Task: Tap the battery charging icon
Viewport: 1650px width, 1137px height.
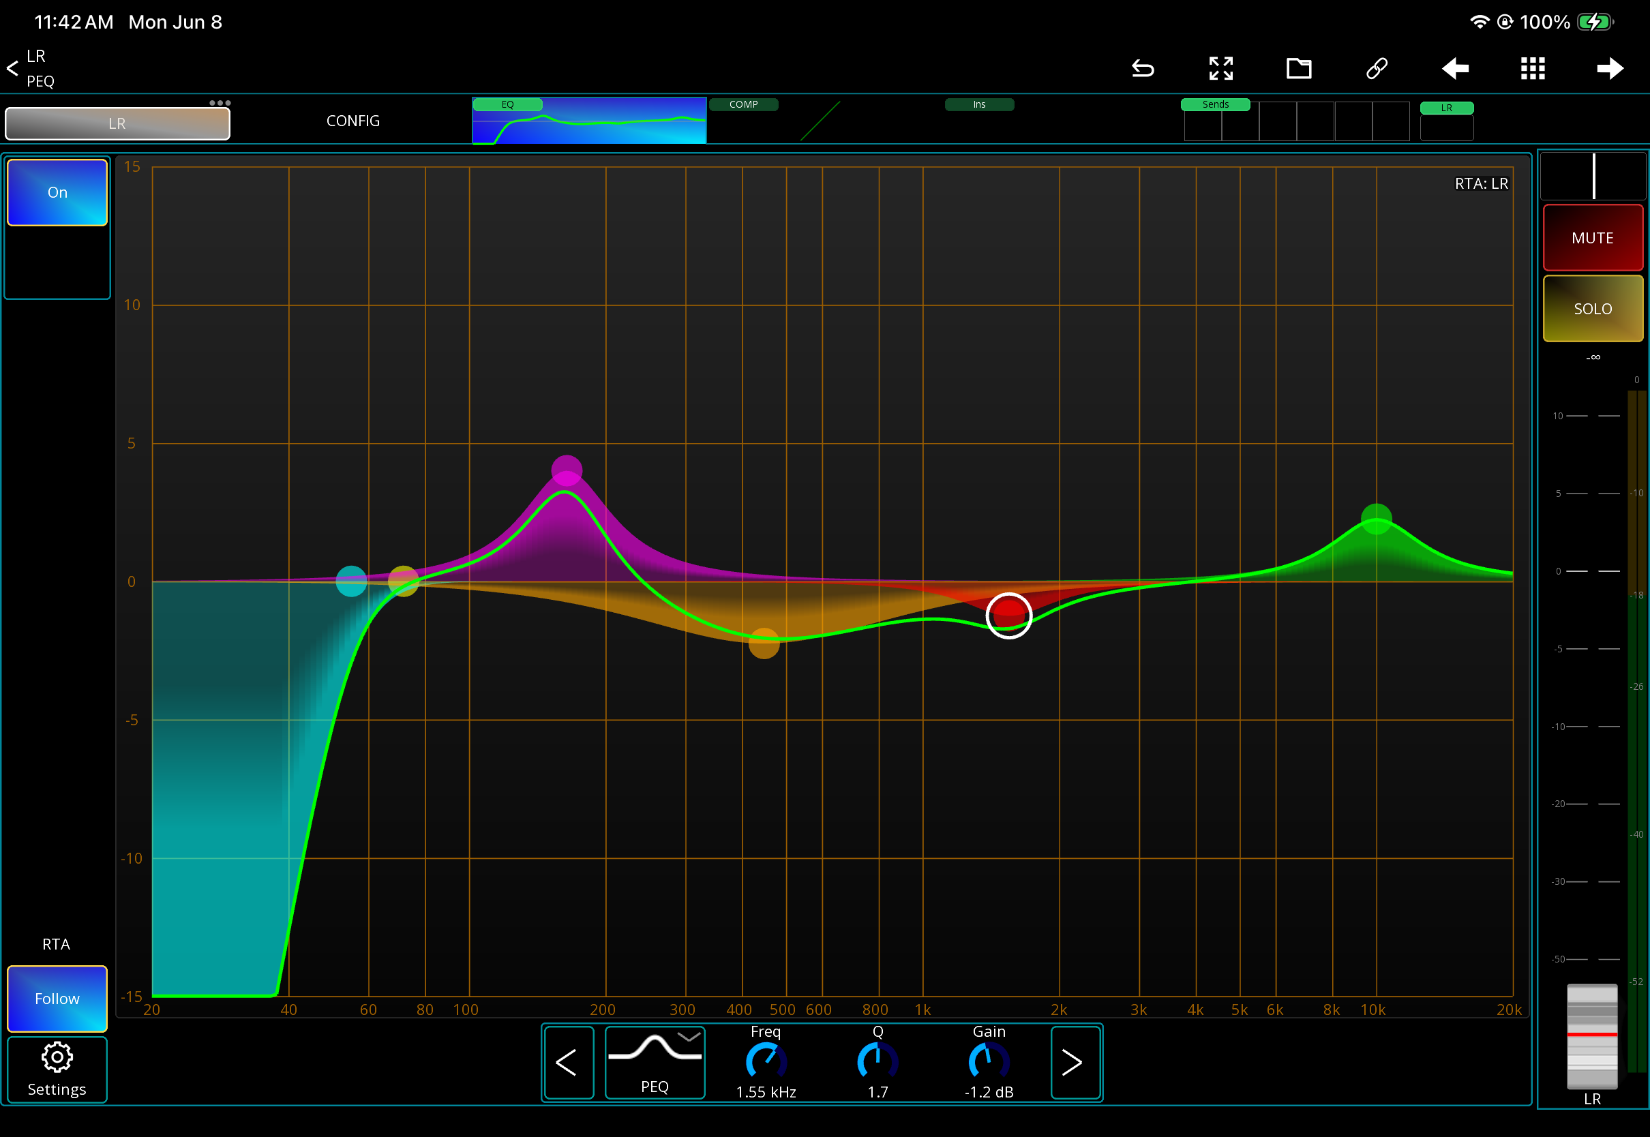Action: tap(1594, 22)
